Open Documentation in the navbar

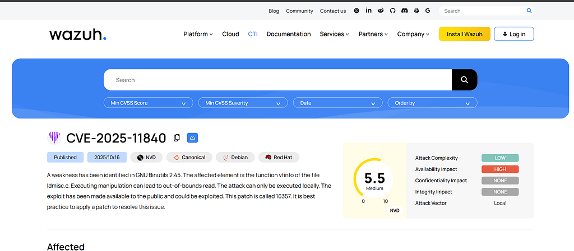click(289, 34)
